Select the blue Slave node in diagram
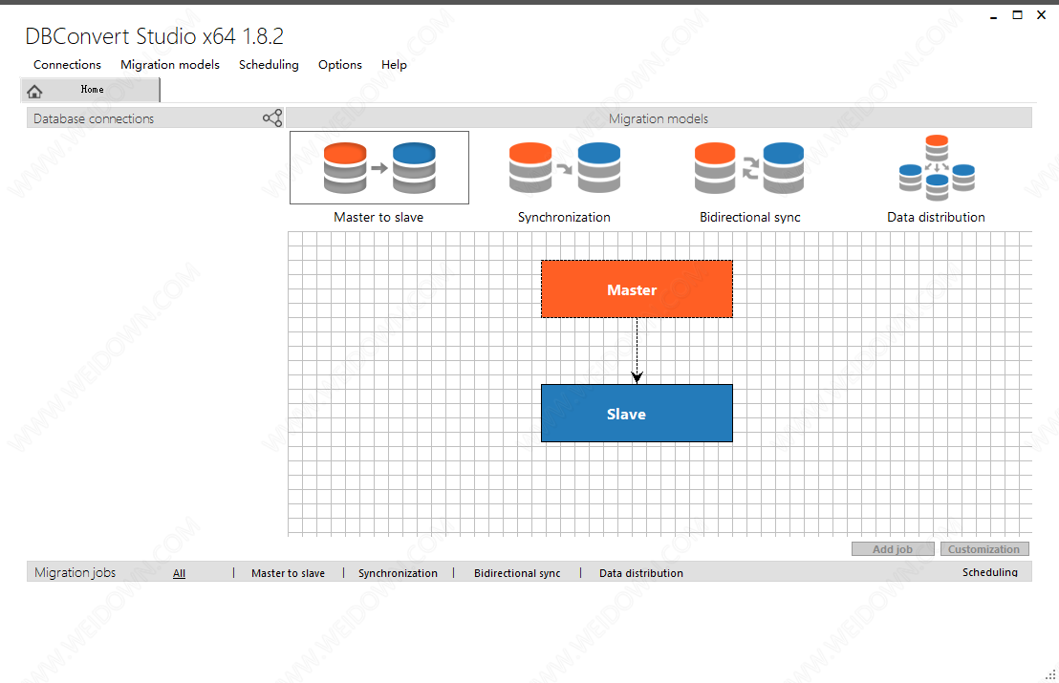 pyautogui.click(x=637, y=413)
